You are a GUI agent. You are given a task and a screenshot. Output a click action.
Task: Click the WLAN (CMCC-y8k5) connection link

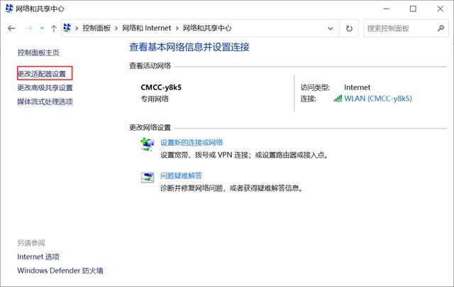pos(378,99)
